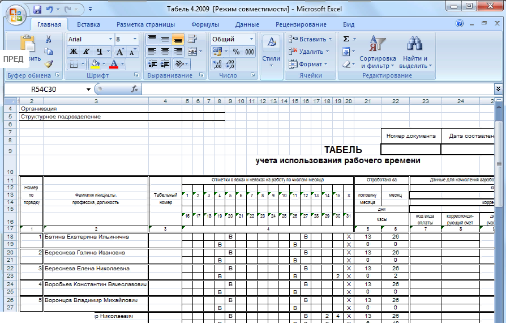Select the Format Painter brush icon
This screenshot has height=323, width=506.
tap(49, 64)
